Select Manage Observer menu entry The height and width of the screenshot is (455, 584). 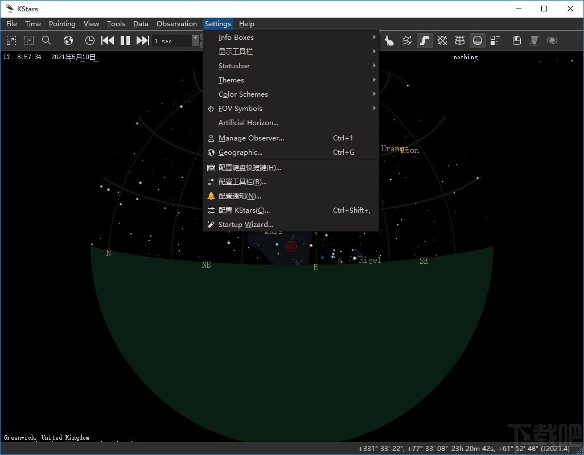pyautogui.click(x=251, y=138)
